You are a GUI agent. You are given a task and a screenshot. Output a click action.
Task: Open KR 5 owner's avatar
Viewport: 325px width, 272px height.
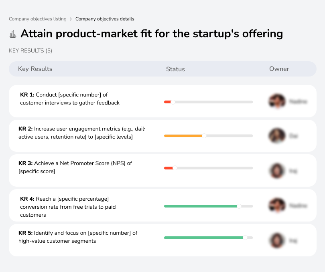tap(277, 240)
